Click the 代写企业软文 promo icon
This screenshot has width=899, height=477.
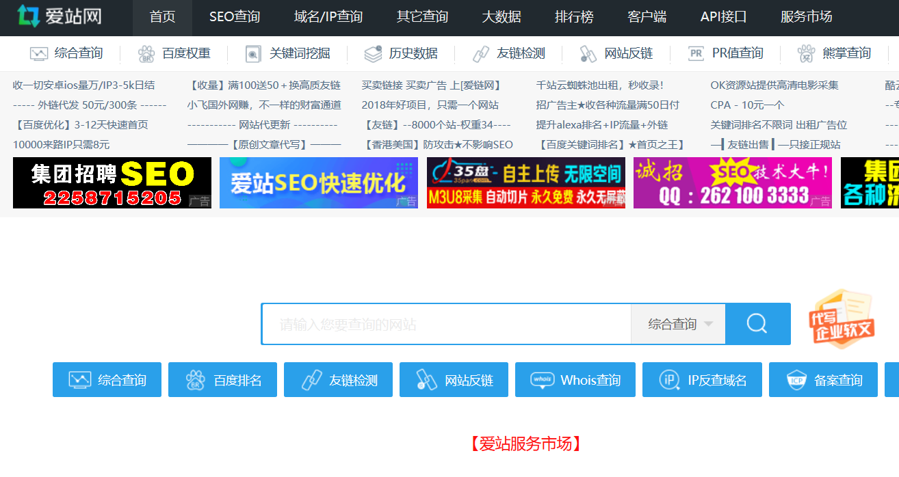pyautogui.click(x=842, y=318)
